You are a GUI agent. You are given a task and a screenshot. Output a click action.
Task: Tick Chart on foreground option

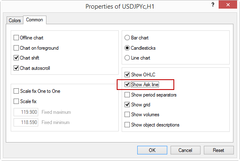(16, 48)
